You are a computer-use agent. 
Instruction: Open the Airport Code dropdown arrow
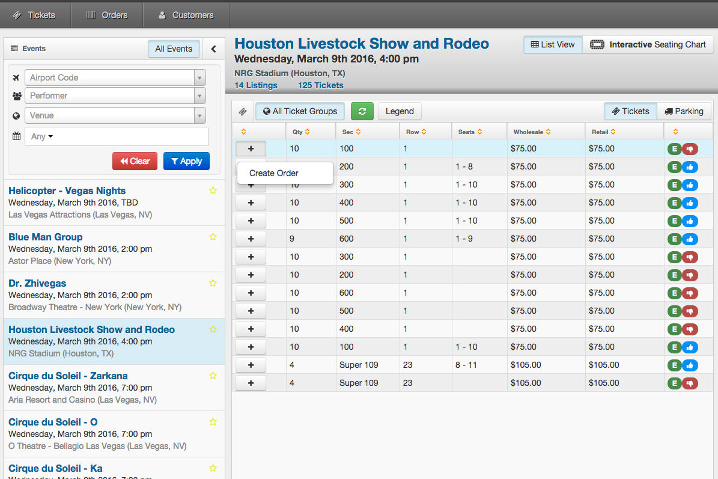[199, 78]
